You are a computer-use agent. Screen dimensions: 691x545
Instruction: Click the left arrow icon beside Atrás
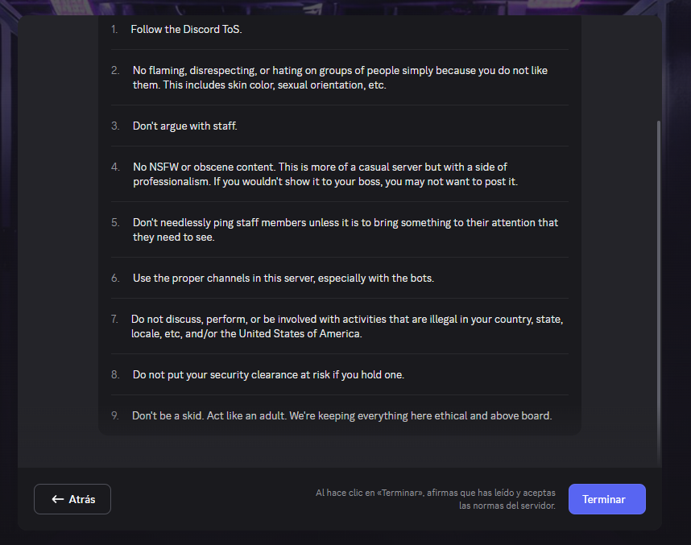coord(58,499)
